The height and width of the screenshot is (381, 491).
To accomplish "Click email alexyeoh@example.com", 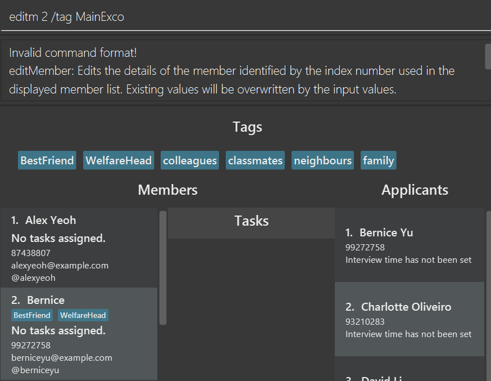I will point(60,265).
